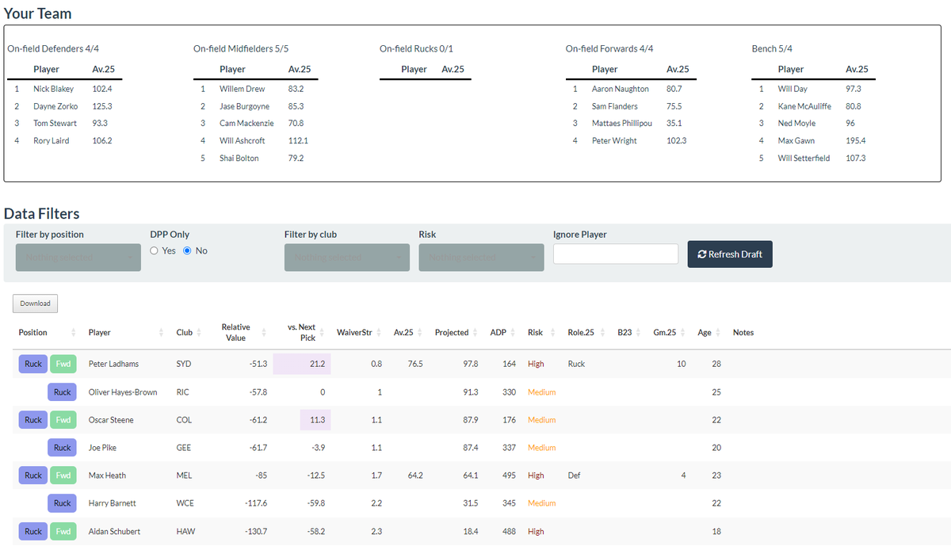This screenshot has width=951, height=550.
Task: Click Def role cell for Max Heath
Action: tap(575, 475)
